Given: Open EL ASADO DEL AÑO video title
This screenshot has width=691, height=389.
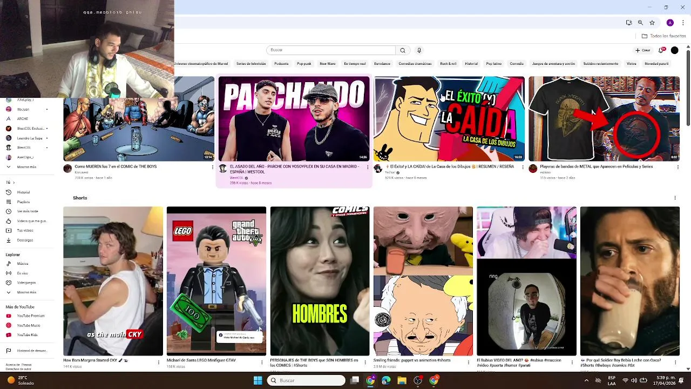Looking at the screenshot, I should (x=294, y=169).
